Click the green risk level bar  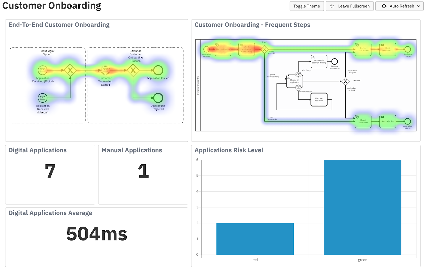[362, 207]
